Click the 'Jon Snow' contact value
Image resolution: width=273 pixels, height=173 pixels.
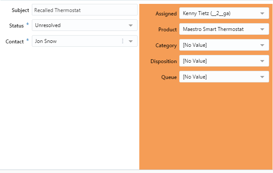pos(46,41)
